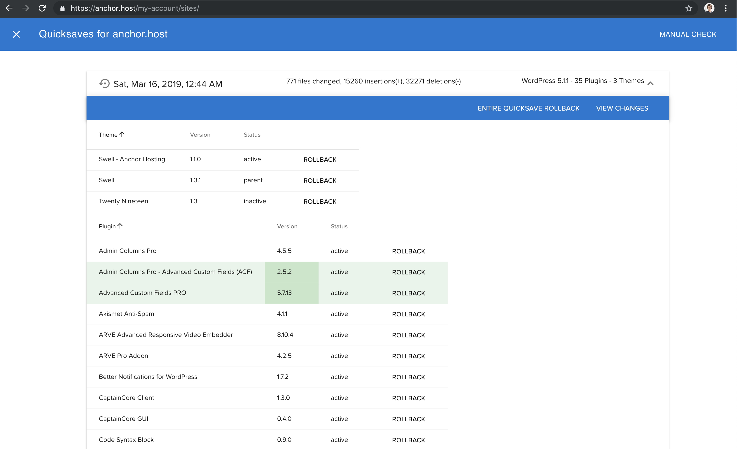Screen dimensions: 737x449
Task: Bookmark the page with the star icon
Action: pyautogui.click(x=689, y=8)
